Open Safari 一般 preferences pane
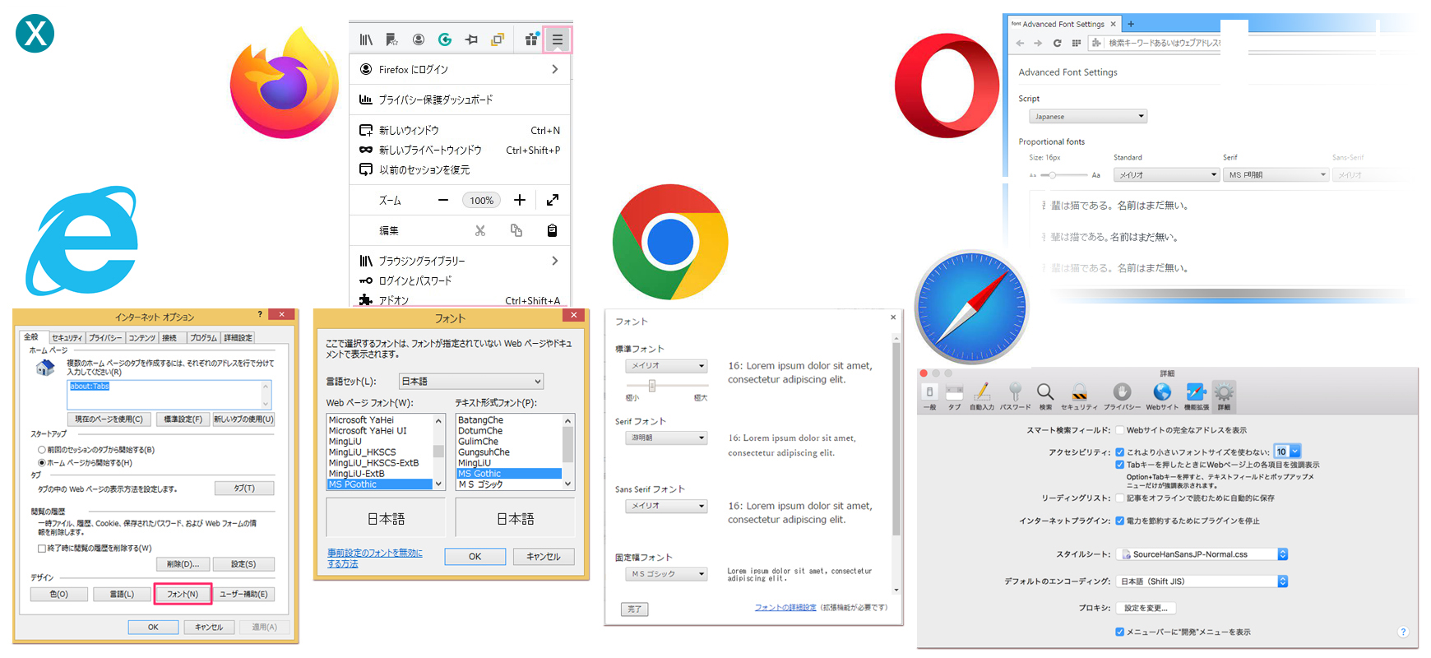Image resolution: width=1431 pixels, height=658 pixels. point(929,396)
